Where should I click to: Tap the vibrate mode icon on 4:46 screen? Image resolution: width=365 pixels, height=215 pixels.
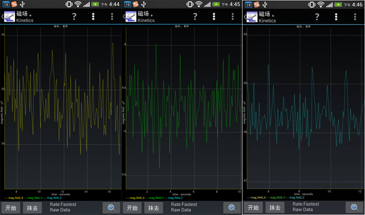click(x=312, y=4)
